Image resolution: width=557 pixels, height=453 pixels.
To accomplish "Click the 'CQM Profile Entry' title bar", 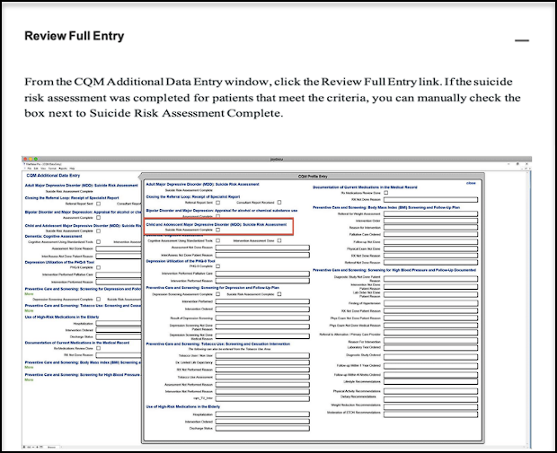I will coord(313,176).
